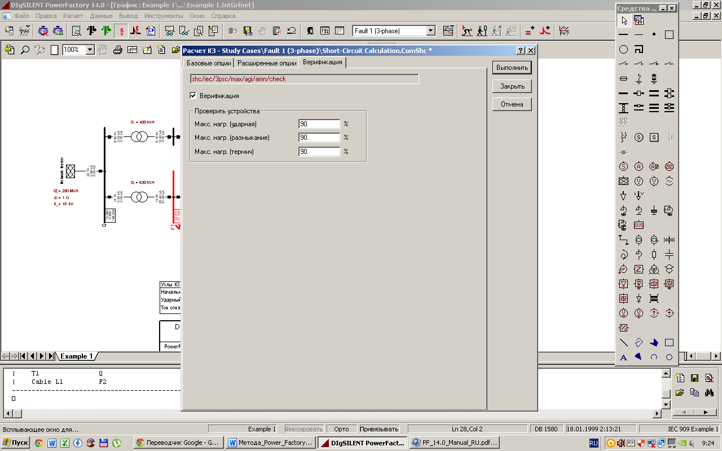
Task: Click the output window scroll-down arrow
Action: 666,404
